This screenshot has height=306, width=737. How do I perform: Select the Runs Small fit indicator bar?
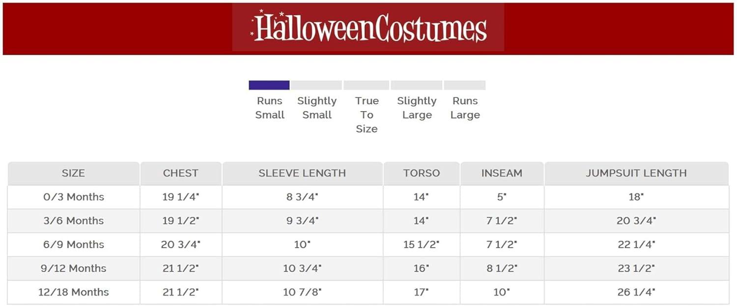pyautogui.click(x=269, y=85)
